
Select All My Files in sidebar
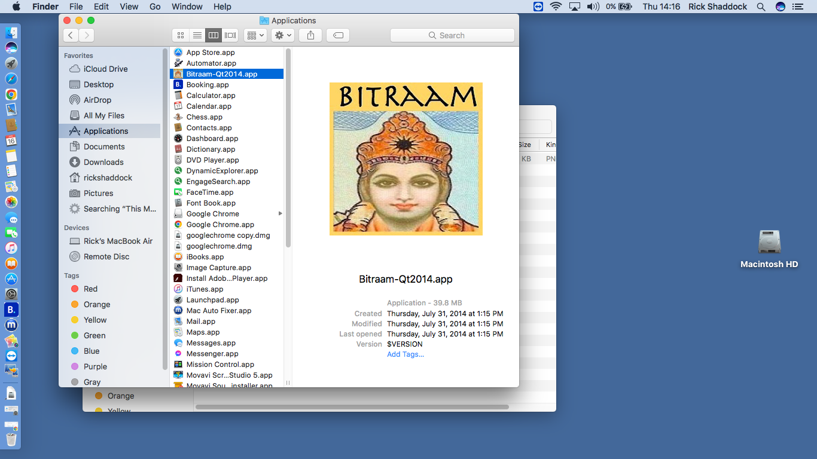tap(104, 115)
